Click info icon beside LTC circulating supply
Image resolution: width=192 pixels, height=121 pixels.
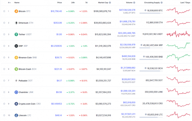click(146, 114)
